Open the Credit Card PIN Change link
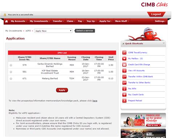The height and width of the screenshot is (138, 172). tap(139, 65)
